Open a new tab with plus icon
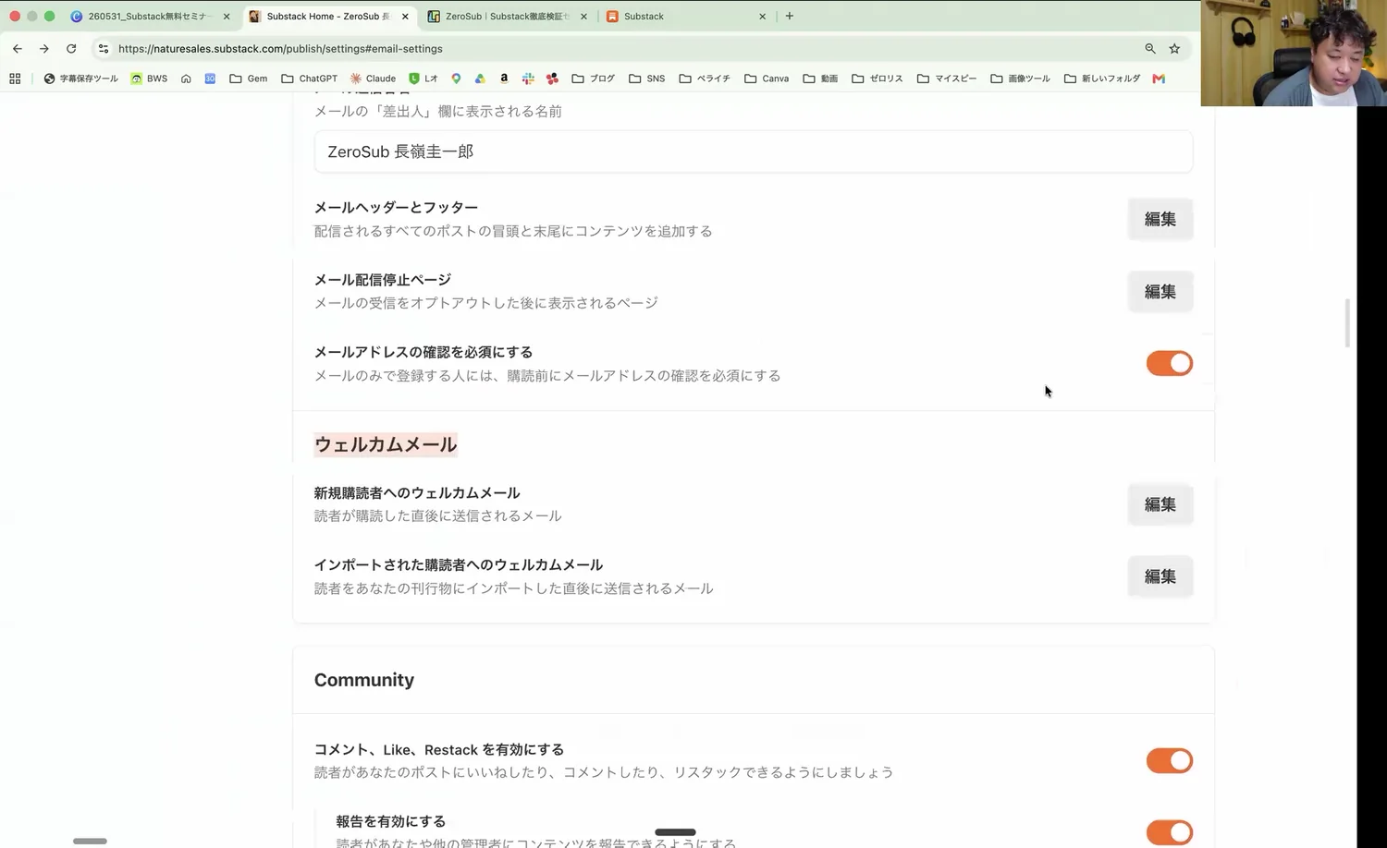The width and height of the screenshot is (1387, 848). 789,16
